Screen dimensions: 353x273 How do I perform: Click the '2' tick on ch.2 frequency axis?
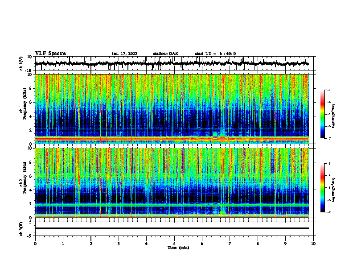pos(31,204)
